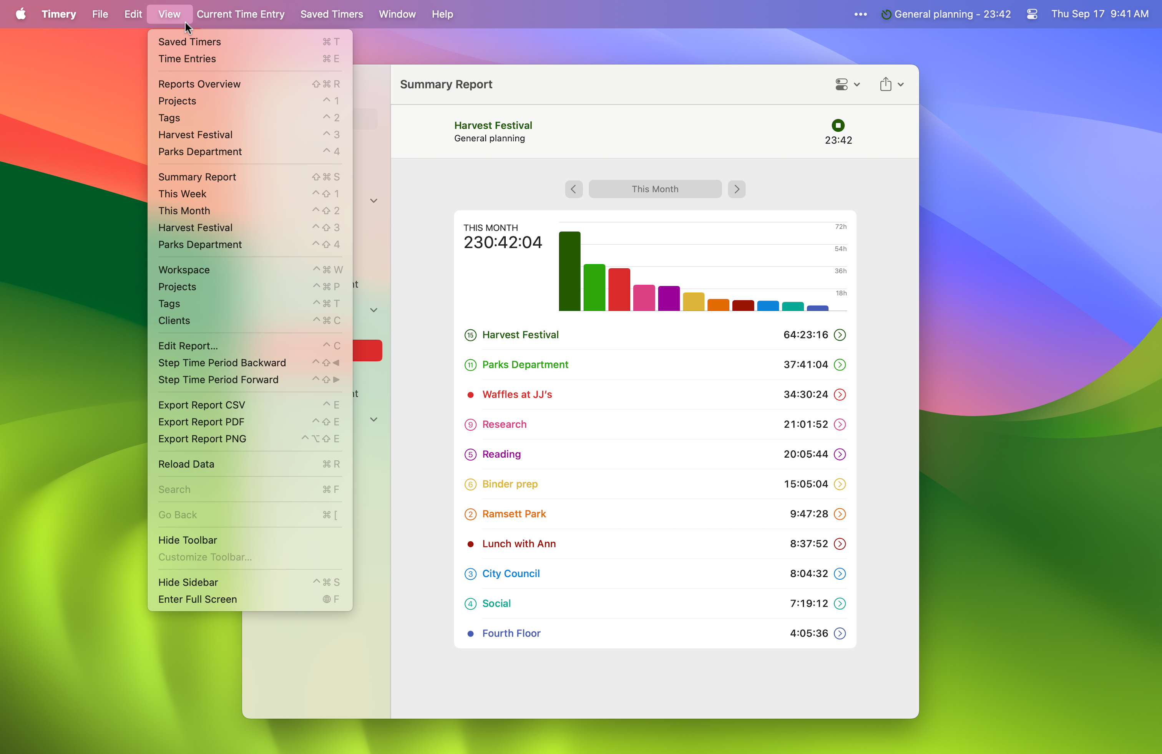1162x754 pixels.
Task: Click the Ramsett Park count badge 2
Action: [x=470, y=514]
